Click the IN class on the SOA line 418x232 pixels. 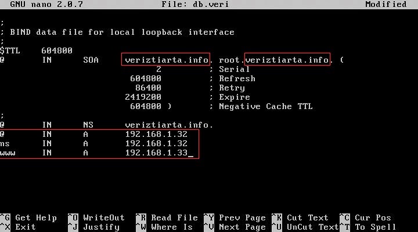46,60
